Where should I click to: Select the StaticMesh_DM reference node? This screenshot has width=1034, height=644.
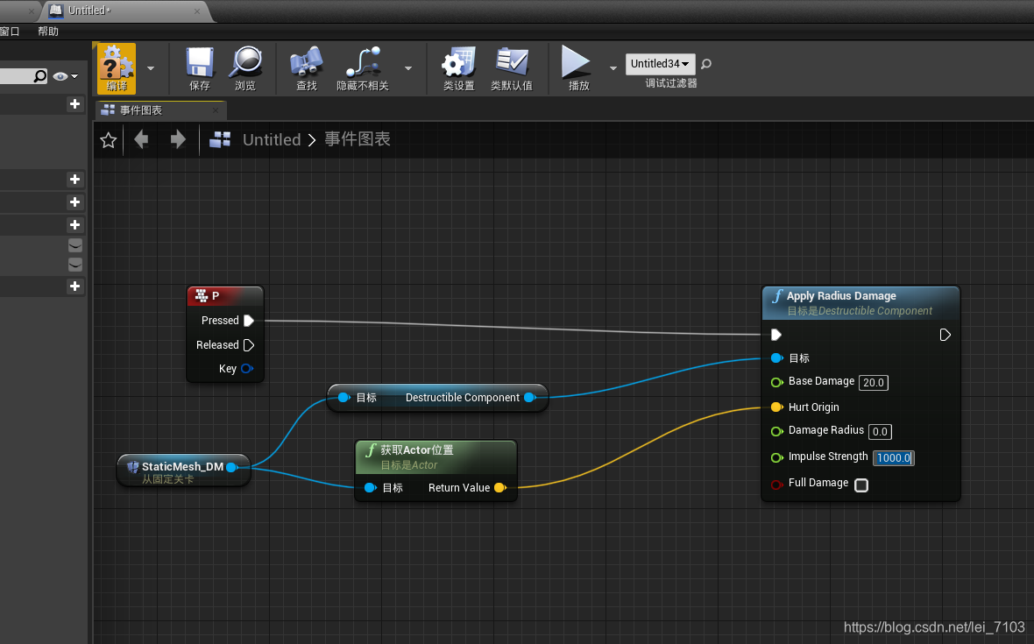183,471
